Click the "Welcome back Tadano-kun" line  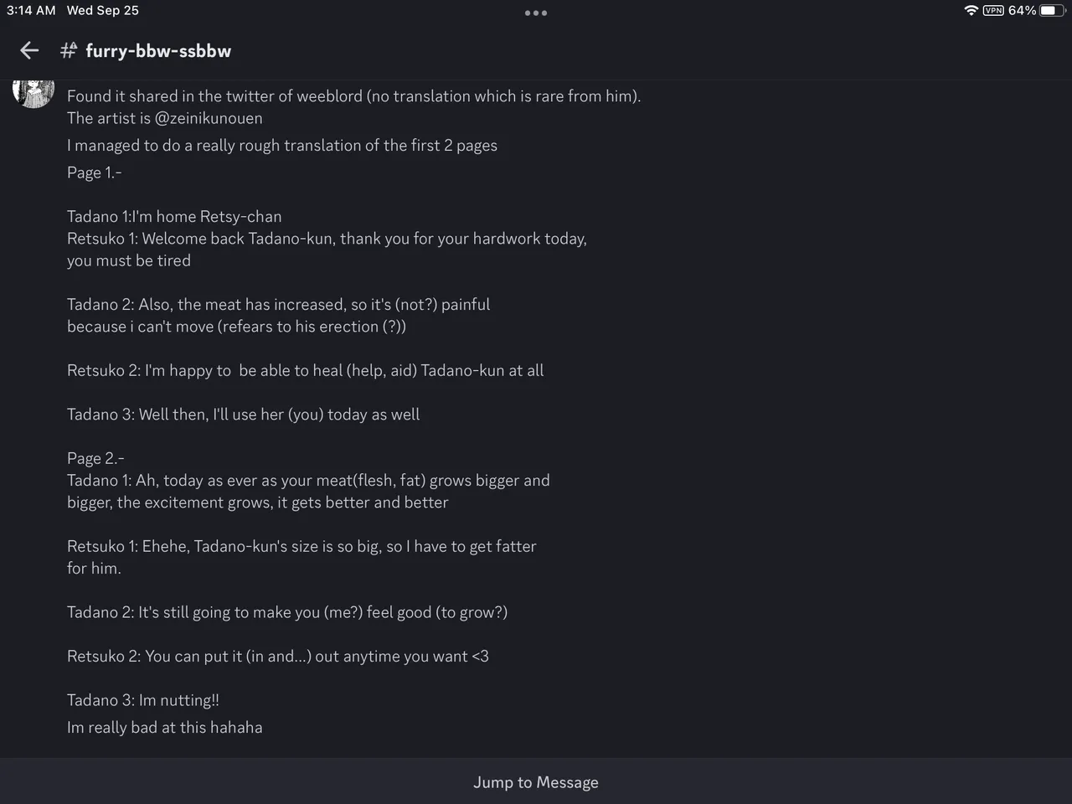point(327,239)
